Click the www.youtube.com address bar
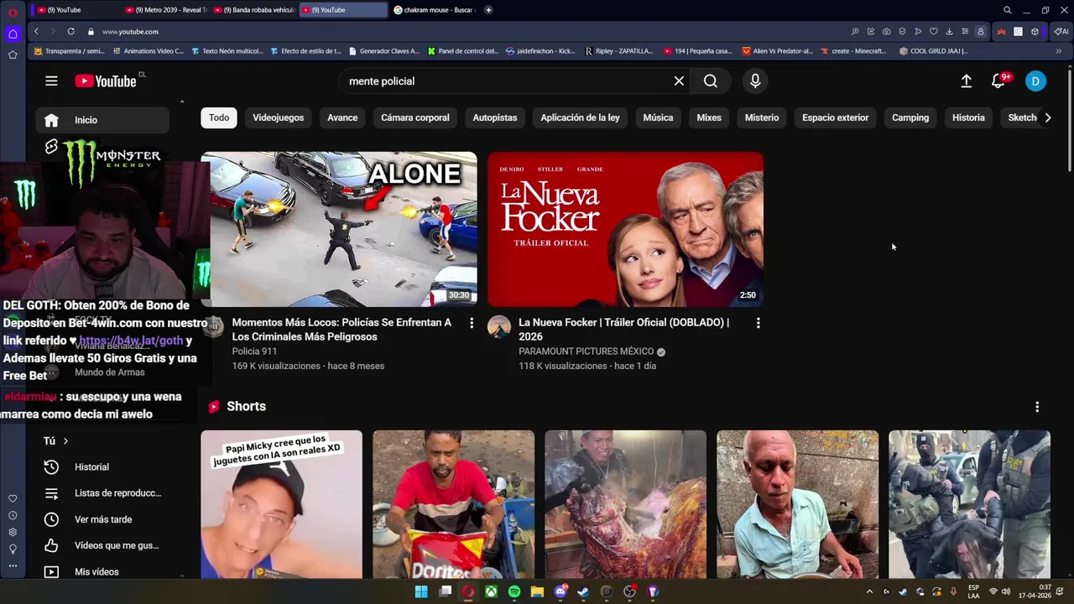 point(130,32)
